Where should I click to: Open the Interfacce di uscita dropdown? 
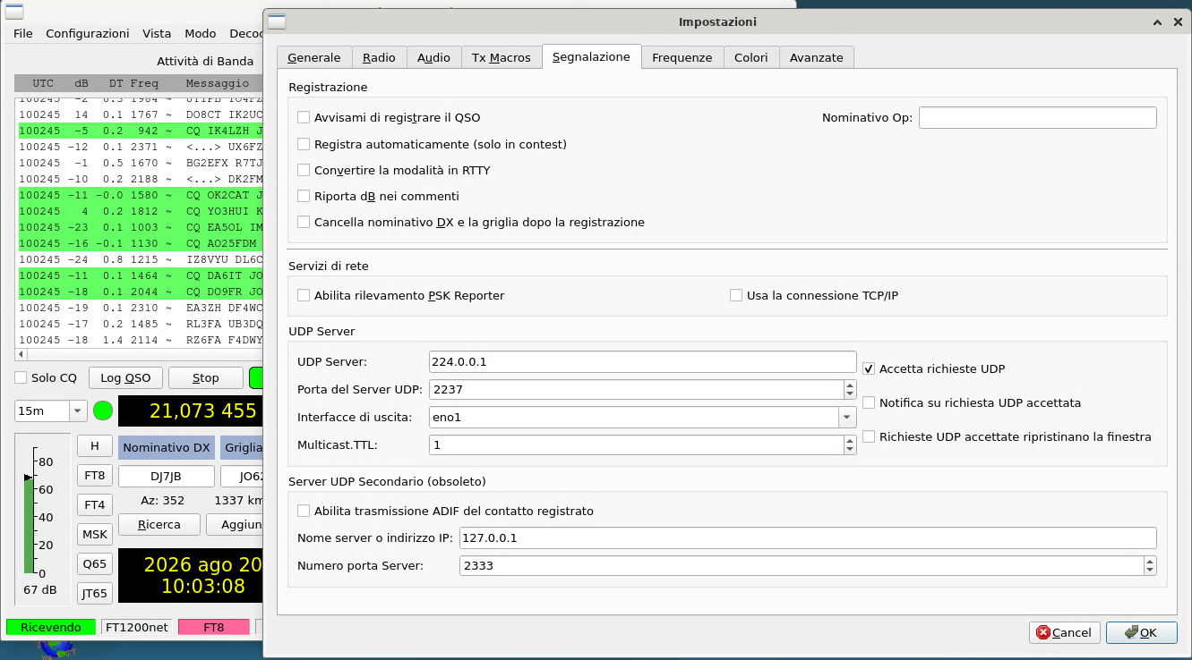click(846, 417)
